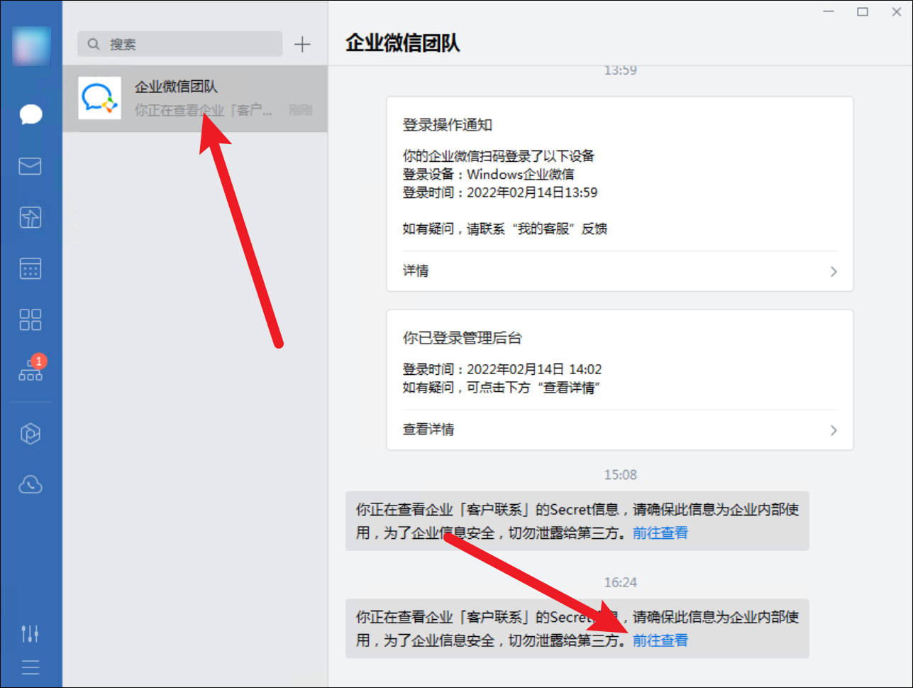Follow 前往查看 link in 16:24 message
Image resolution: width=913 pixels, height=688 pixels.
(x=660, y=640)
